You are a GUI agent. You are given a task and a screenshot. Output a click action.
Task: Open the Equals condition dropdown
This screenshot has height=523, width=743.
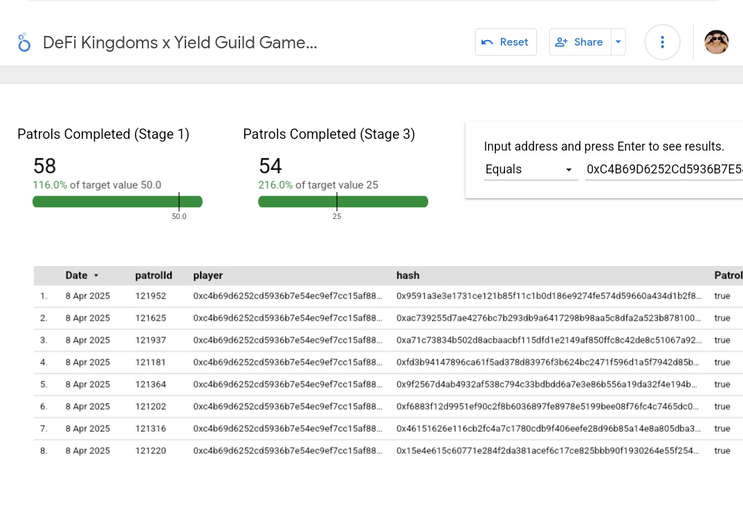pos(530,169)
